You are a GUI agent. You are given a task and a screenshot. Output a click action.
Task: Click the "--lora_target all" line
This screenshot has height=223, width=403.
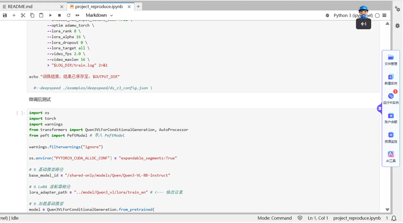click(x=69, y=48)
